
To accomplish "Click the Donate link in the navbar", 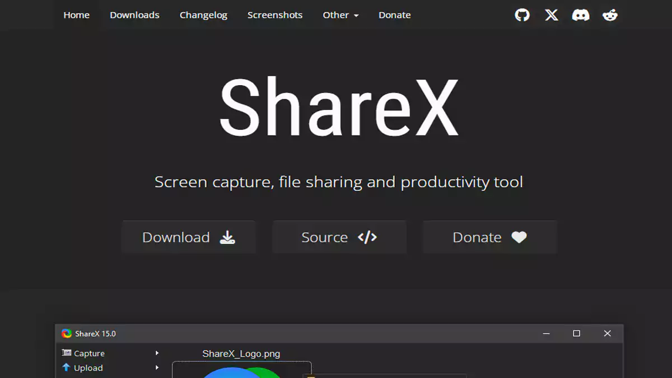I will [x=394, y=15].
